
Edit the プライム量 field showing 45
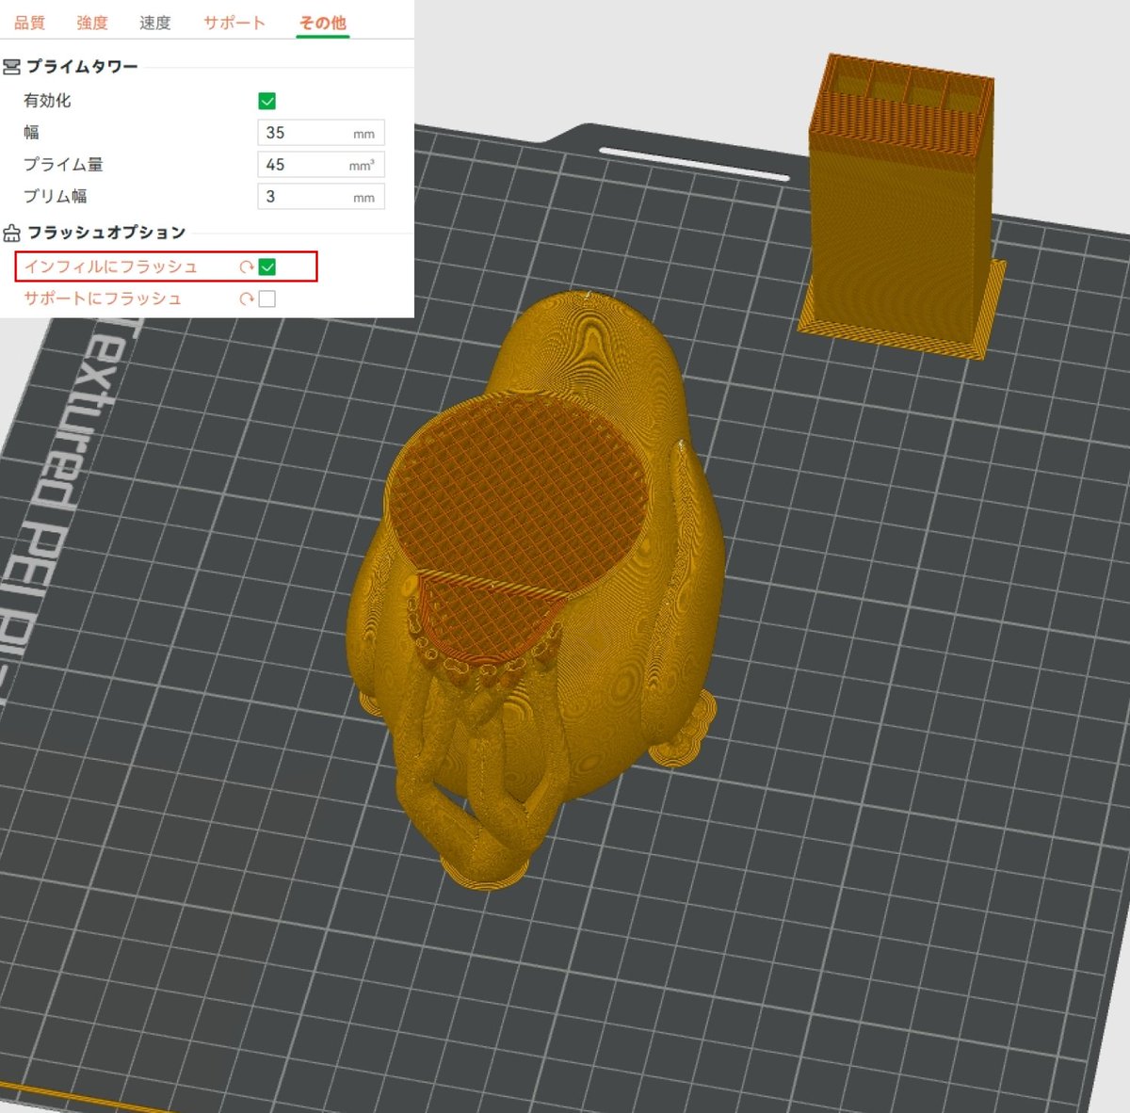[321, 165]
